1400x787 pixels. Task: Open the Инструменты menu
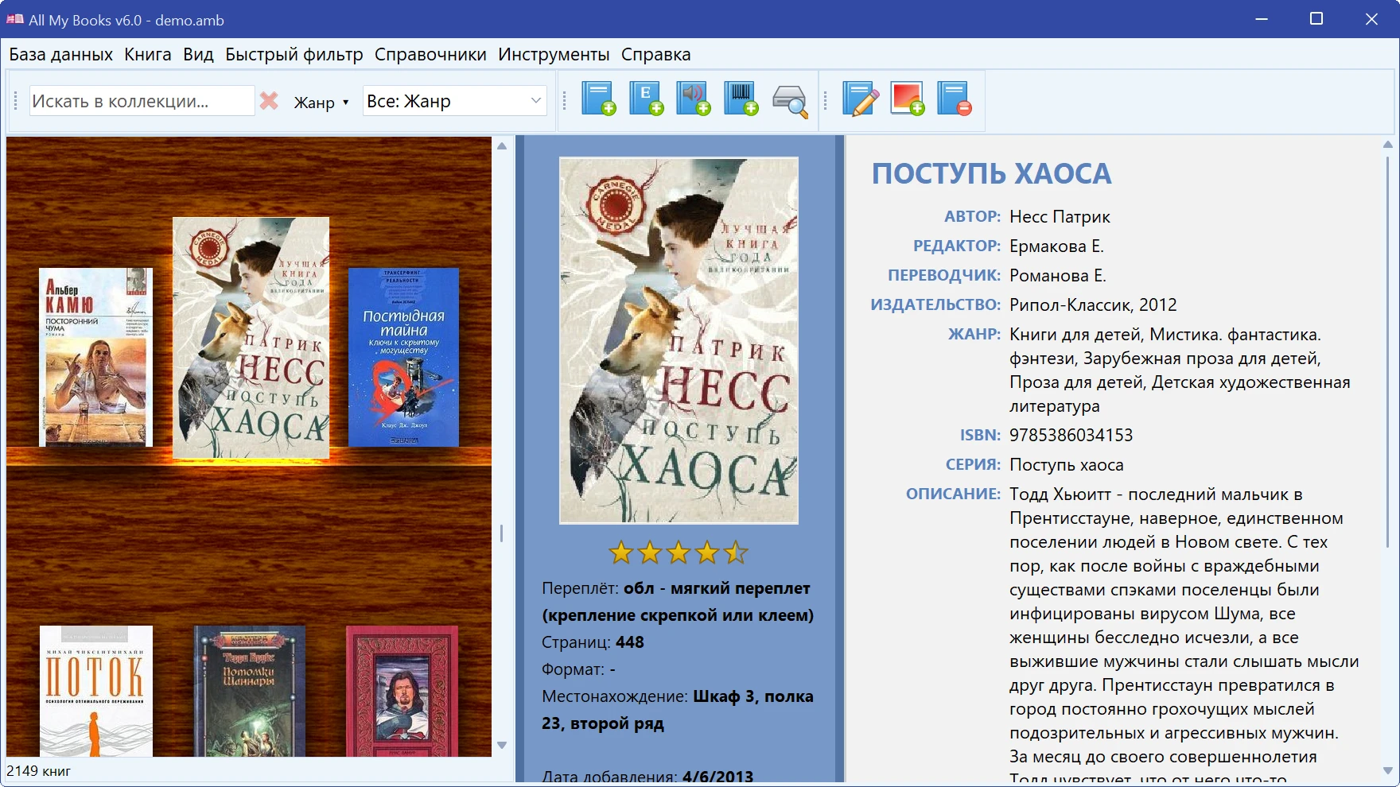point(554,55)
